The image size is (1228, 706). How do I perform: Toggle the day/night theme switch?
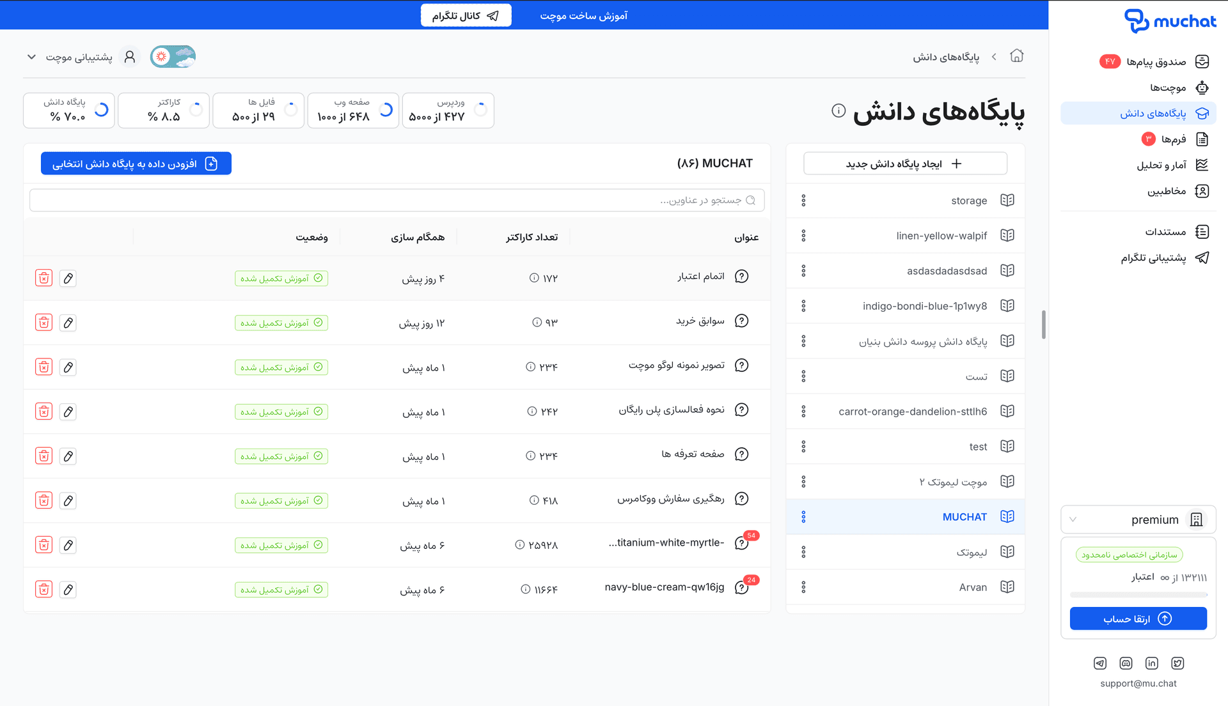click(173, 57)
